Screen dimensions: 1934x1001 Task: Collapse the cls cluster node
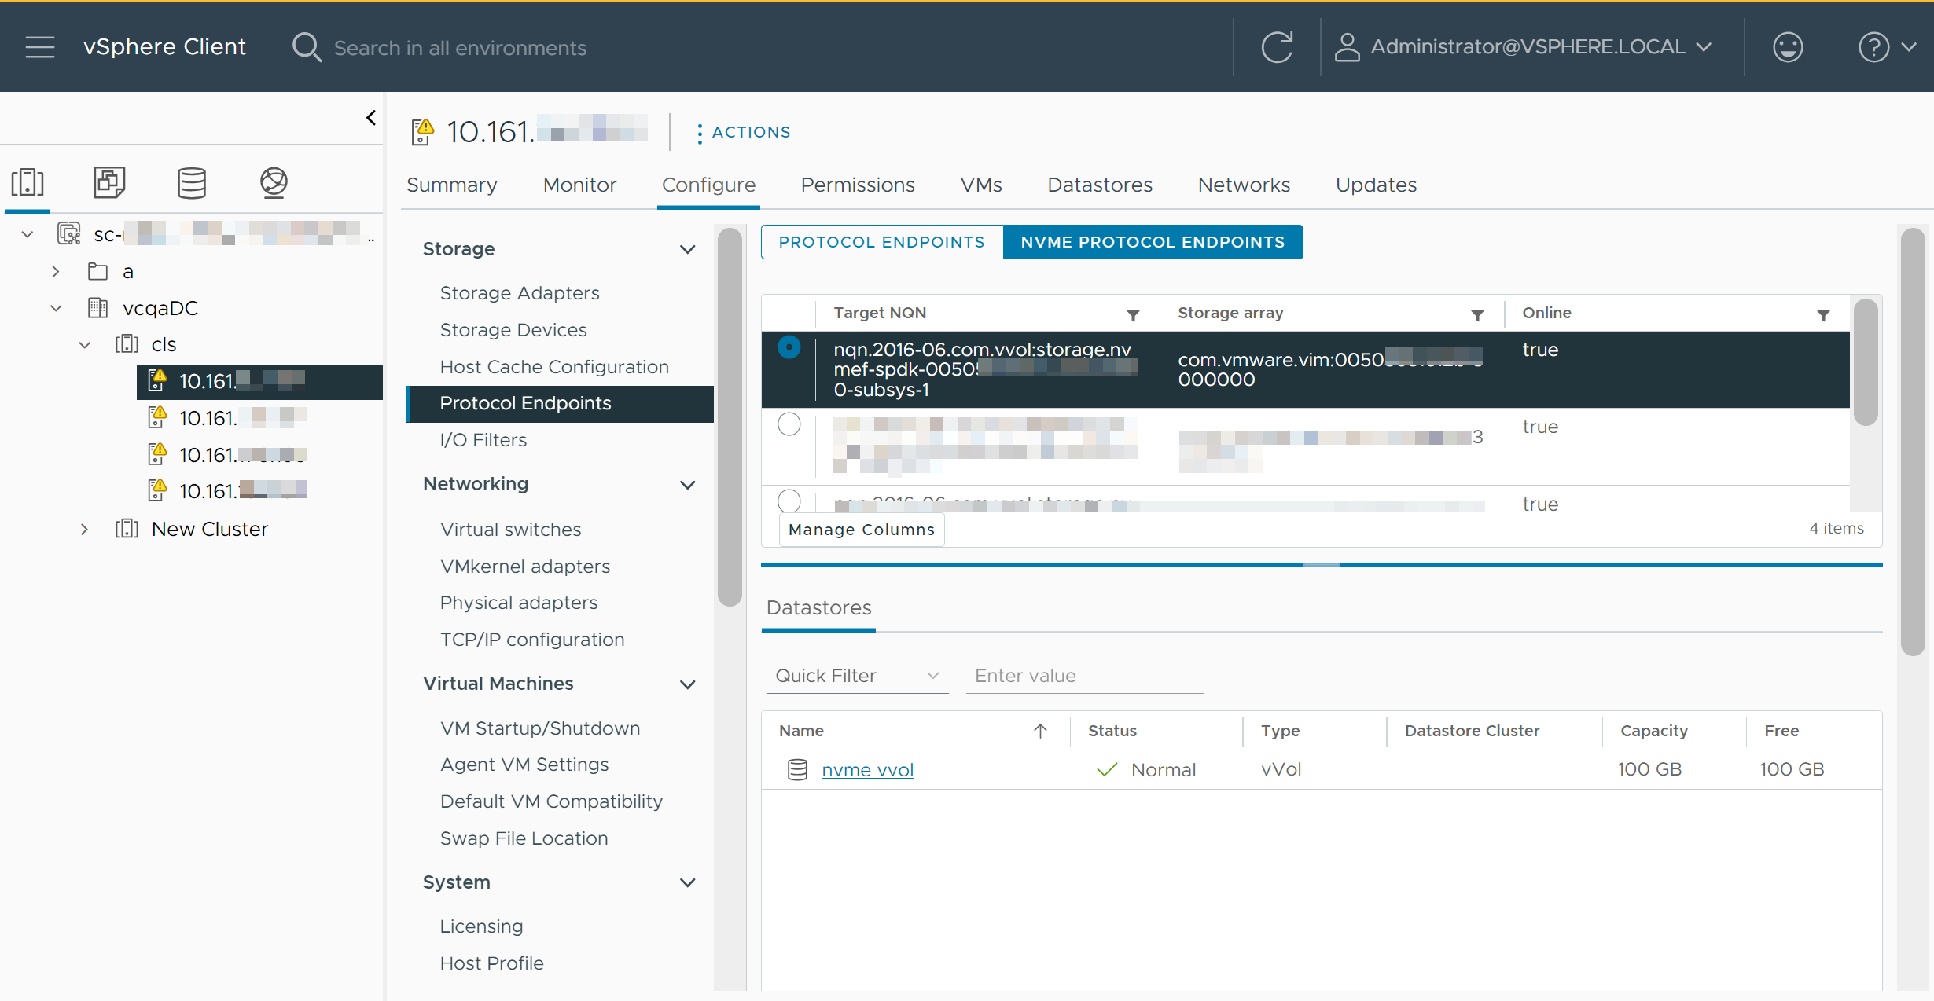(85, 345)
